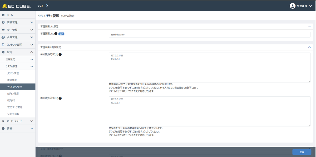Viewport: 316px width, 157px height.
Task: Expand the 店舗設定 submenu chevron
Action: (x=32, y=60)
